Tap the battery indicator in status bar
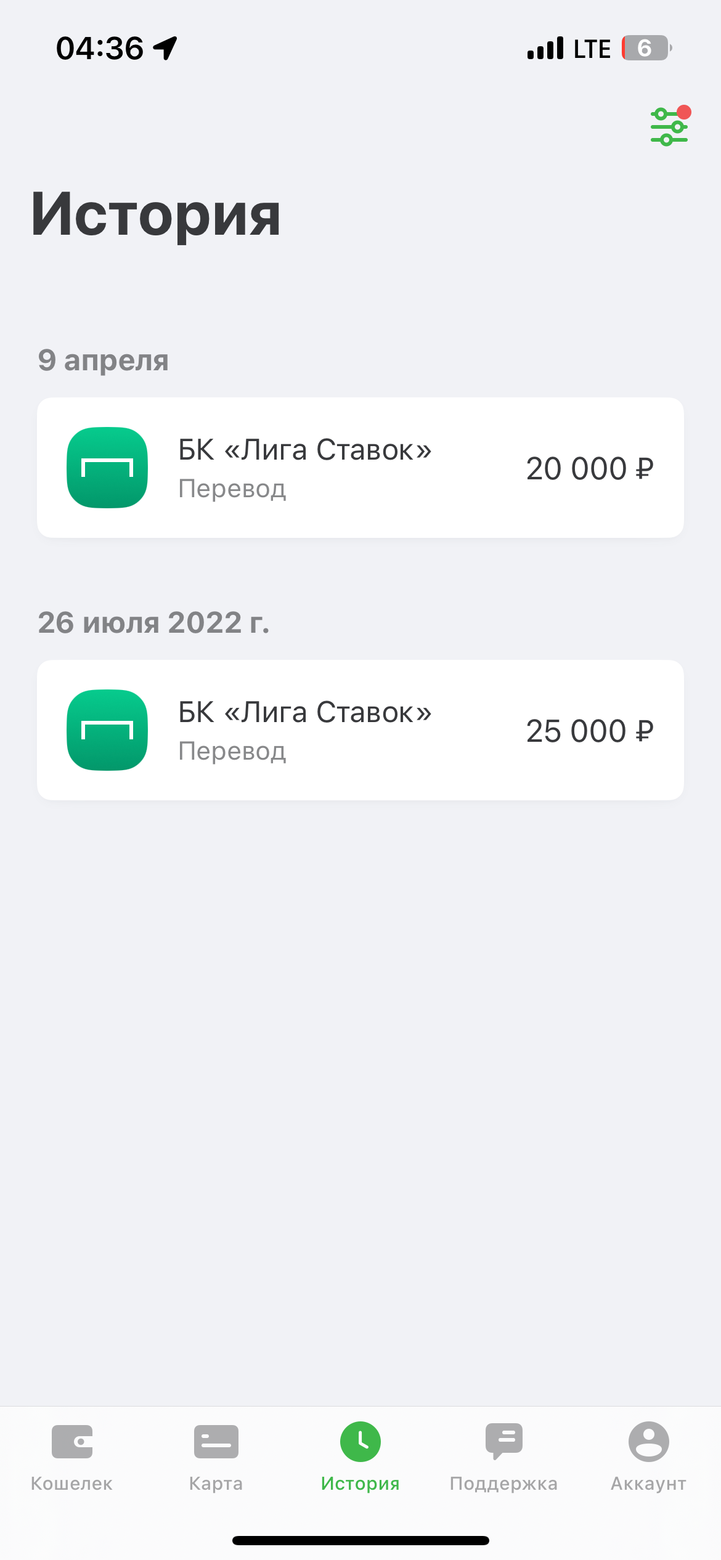 coord(646,48)
